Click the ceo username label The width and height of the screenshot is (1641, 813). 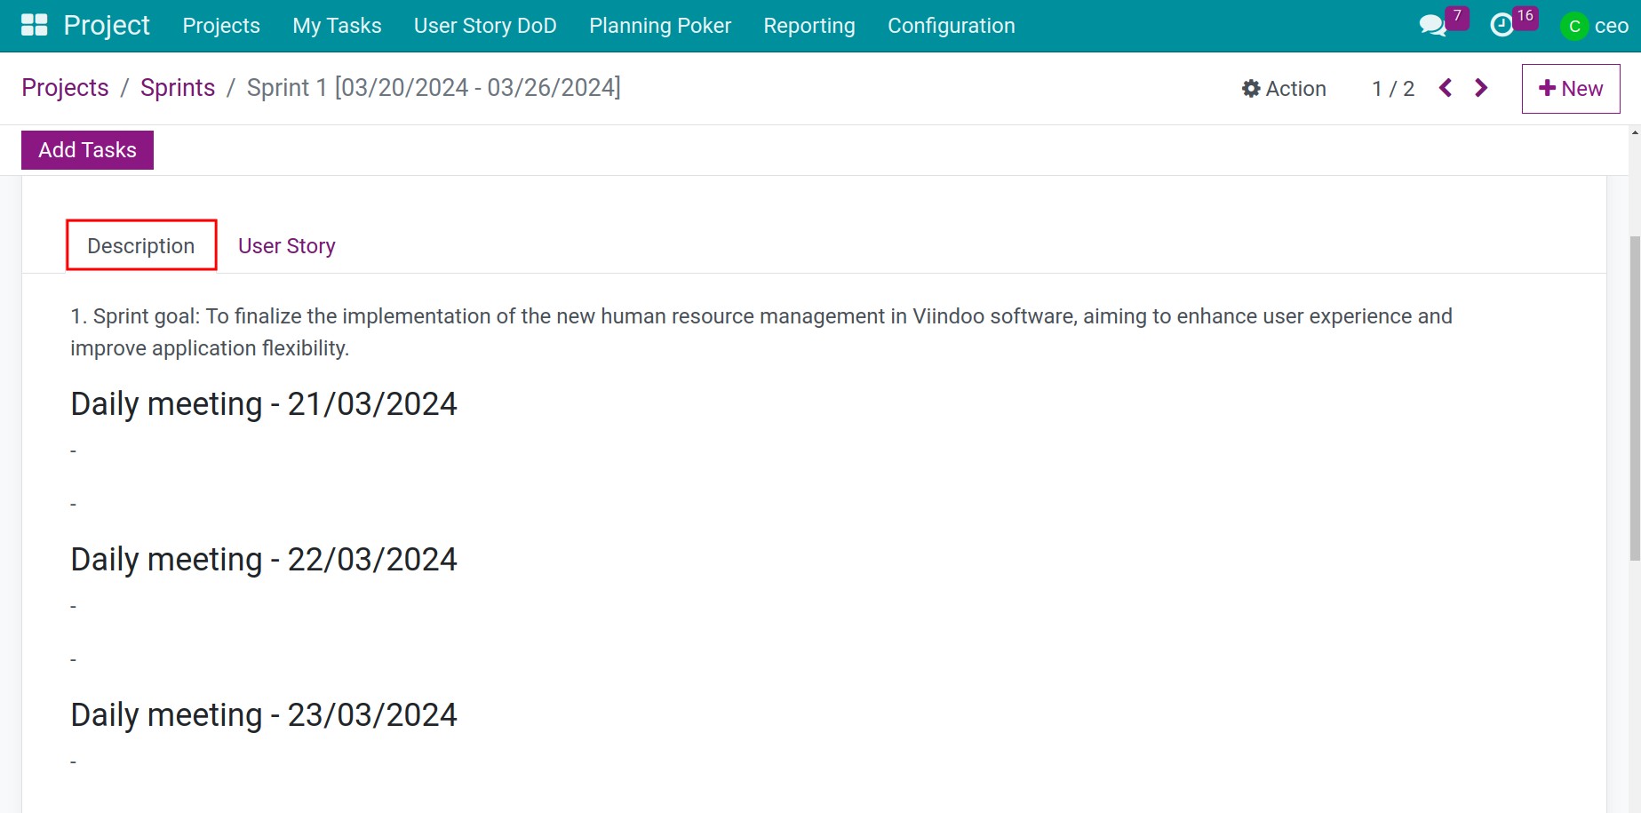[1611, 26]
